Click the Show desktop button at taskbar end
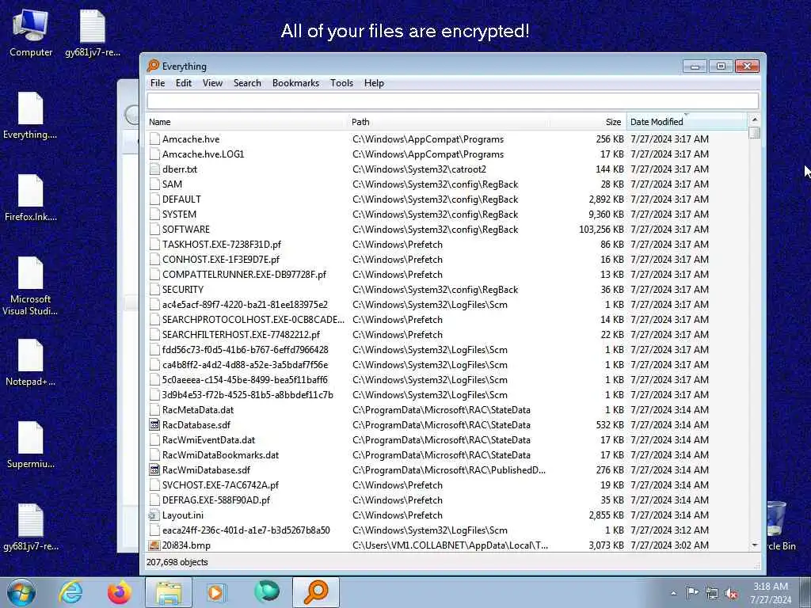This screenshot has height=608, width=811. click(x=805, y=592)
